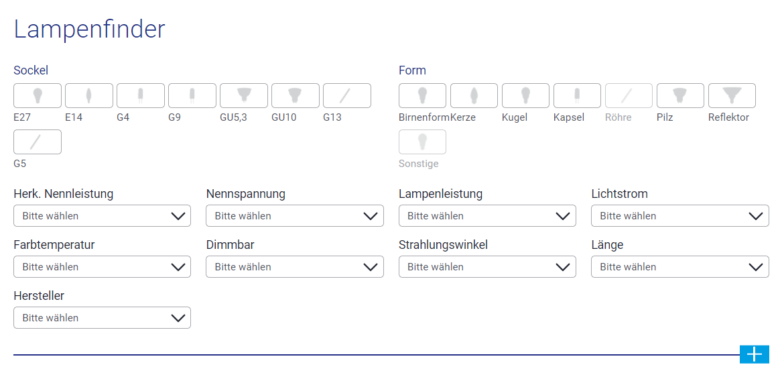Select the Kapsel shape icon
Image resolution: width=780 pixels, height=373 pixels.
tap(577, 96)
